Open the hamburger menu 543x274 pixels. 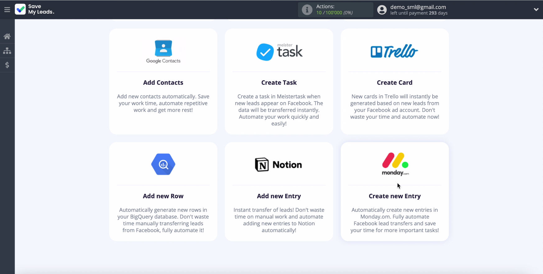(7, 10)
